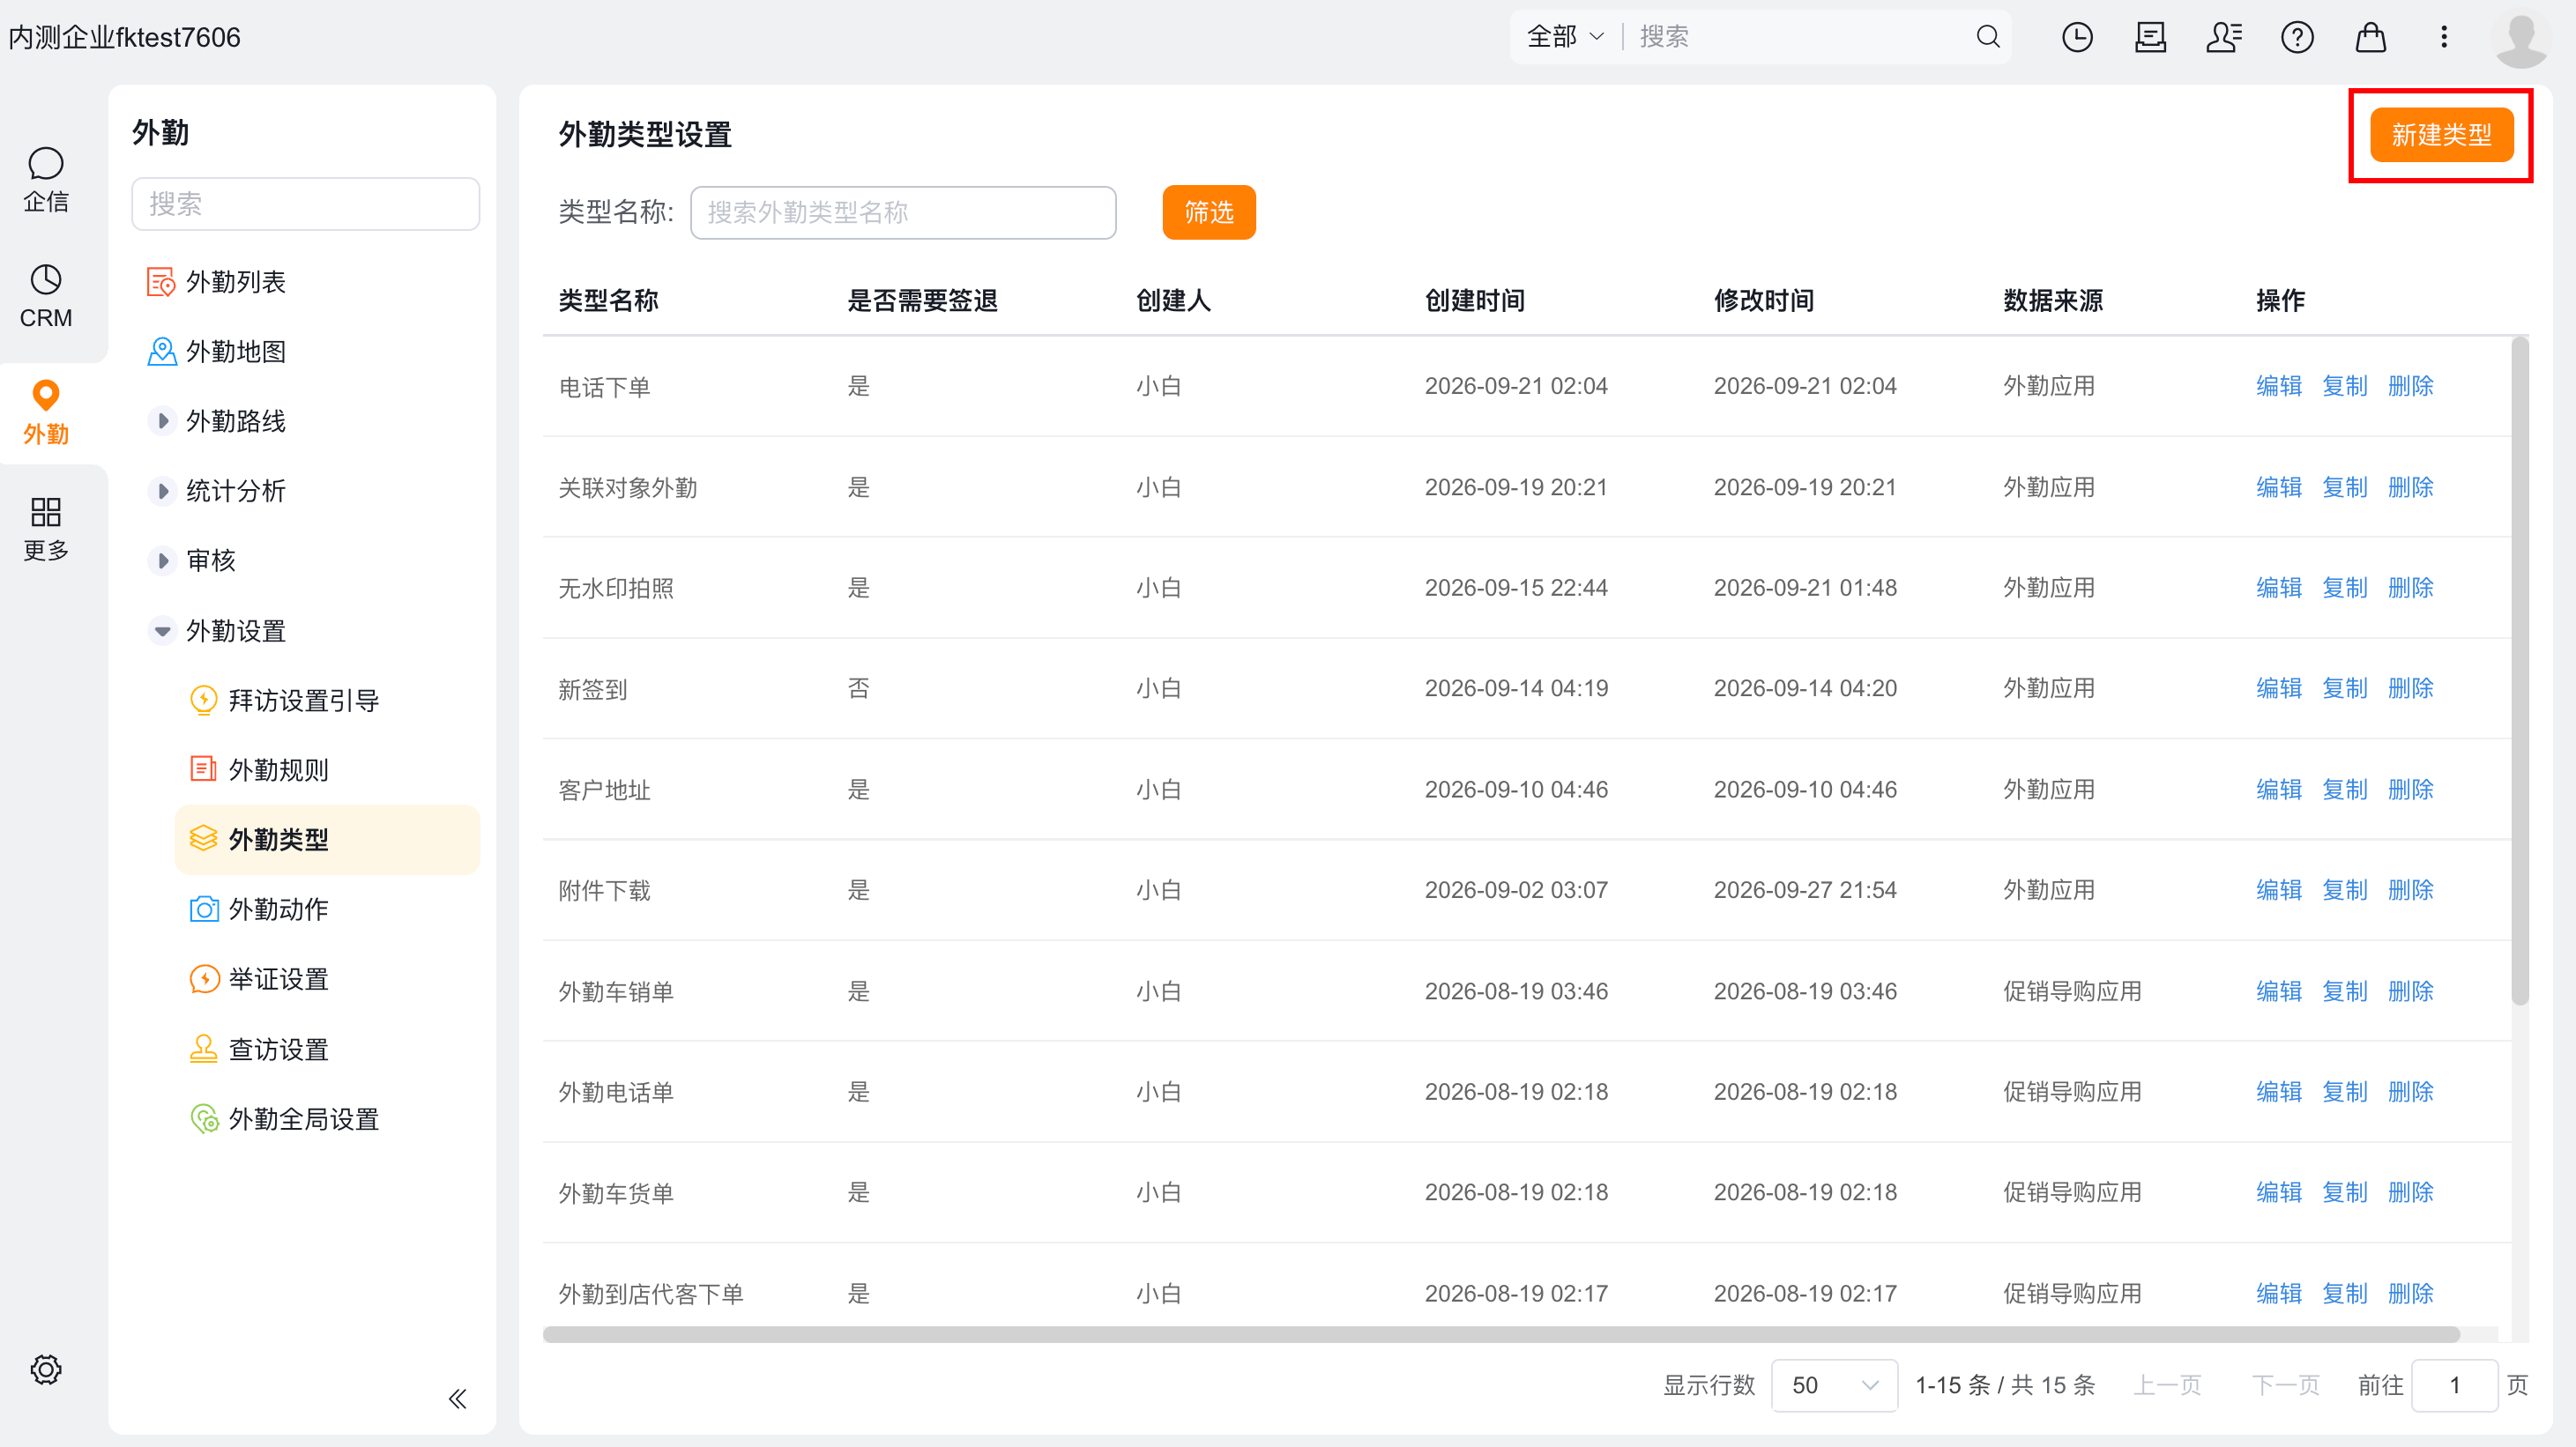Open the help question mark icon
The width and height of the screenshot is (2576, 1447).
pos(2297,37)
